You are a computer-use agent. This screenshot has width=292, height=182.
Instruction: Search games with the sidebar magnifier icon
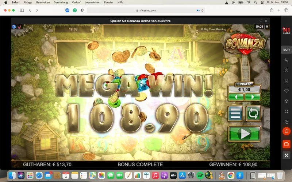click(x=287, y=112)
